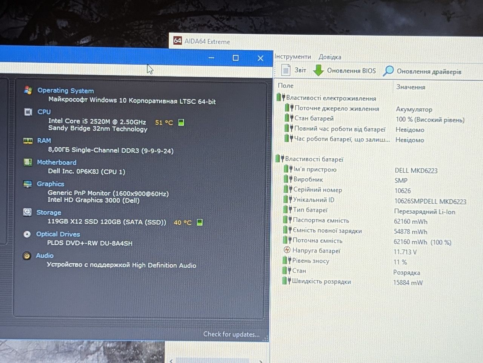
Task: Select the Унікальний ID row label
Action: (x=314, y=200)
